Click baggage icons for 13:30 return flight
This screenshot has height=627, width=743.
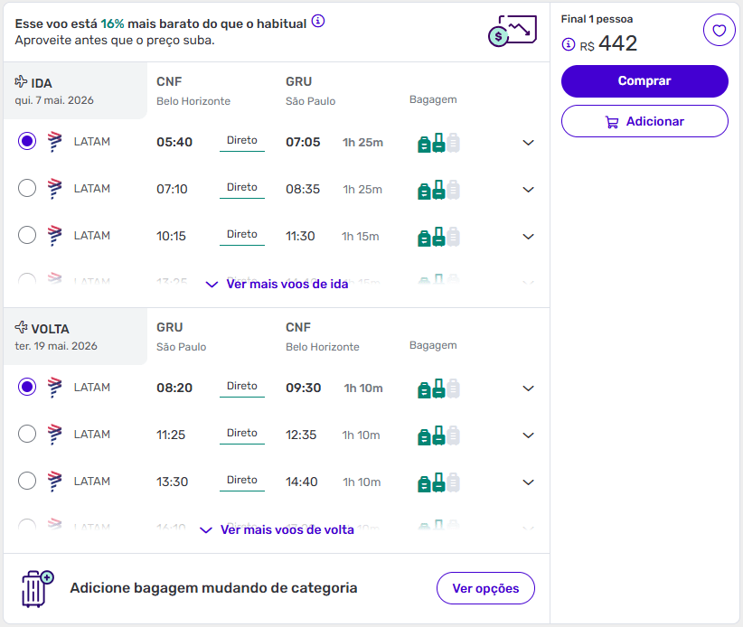coord(438,482)
